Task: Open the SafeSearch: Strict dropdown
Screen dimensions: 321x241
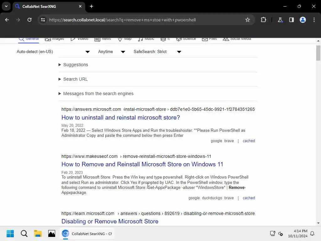Action: point(157,52)
